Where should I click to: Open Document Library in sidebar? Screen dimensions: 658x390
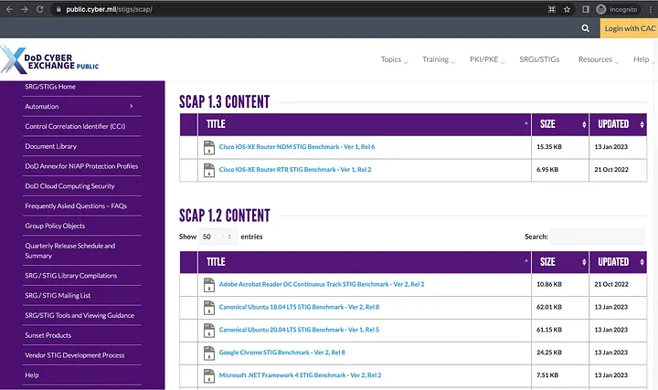click(51, 146)
